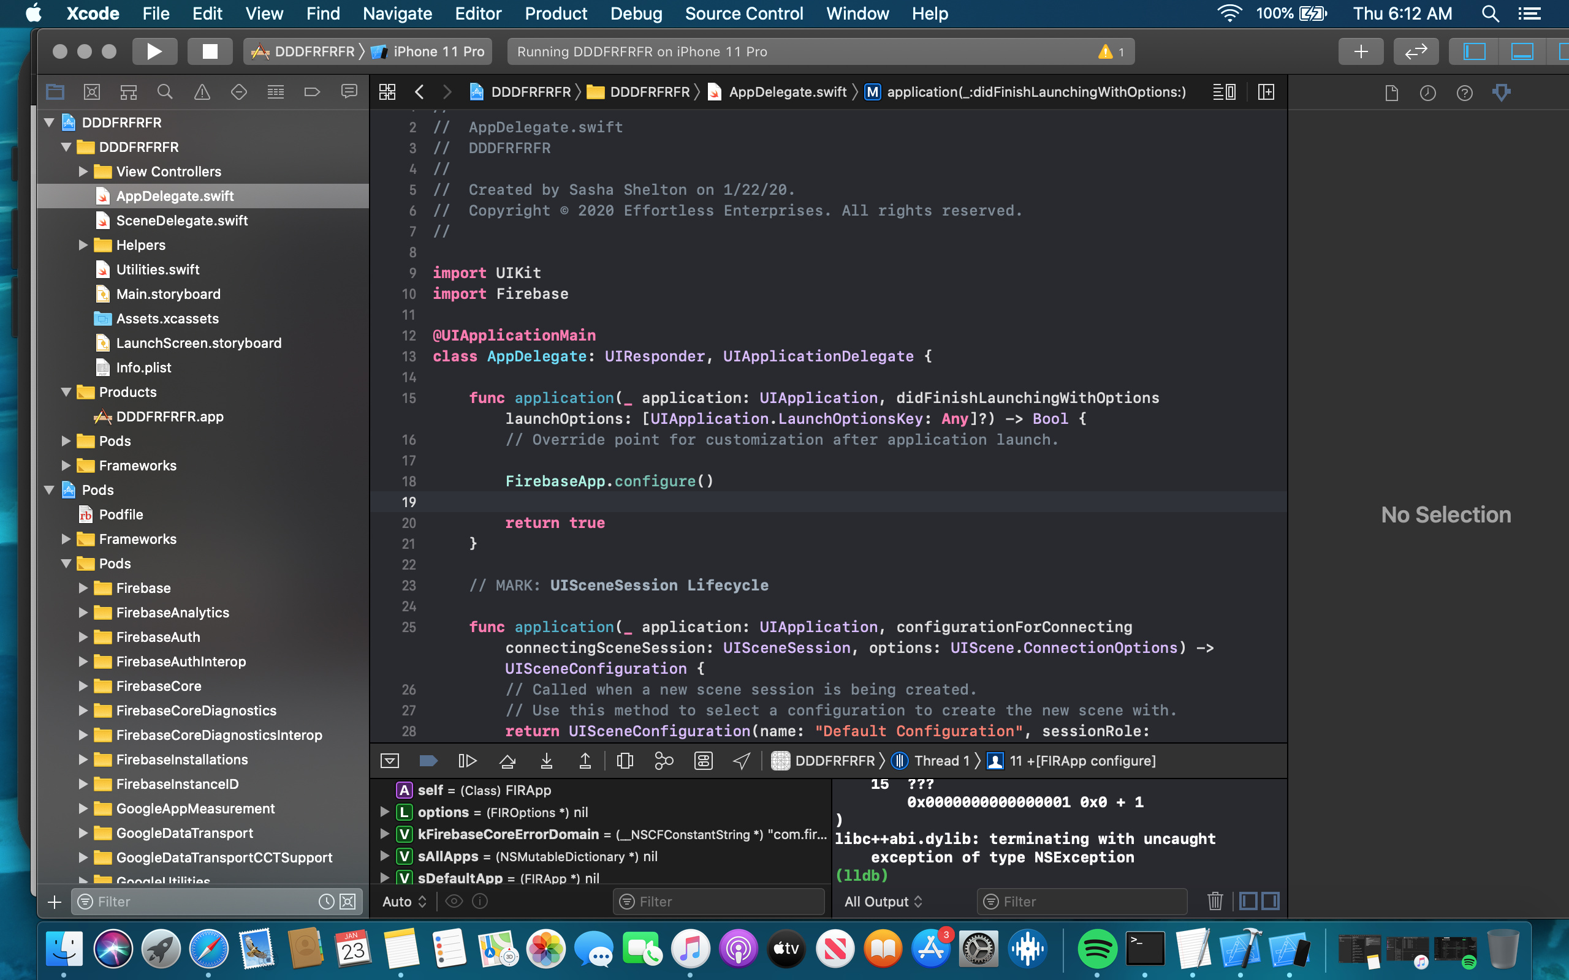Screen dimensions: 1569x980
Task: Enable code review arrows button
Action: point(1416,51)
